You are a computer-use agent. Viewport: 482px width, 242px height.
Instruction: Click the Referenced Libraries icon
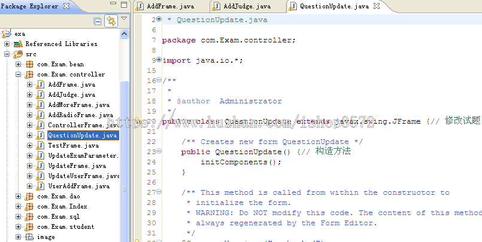18,44
